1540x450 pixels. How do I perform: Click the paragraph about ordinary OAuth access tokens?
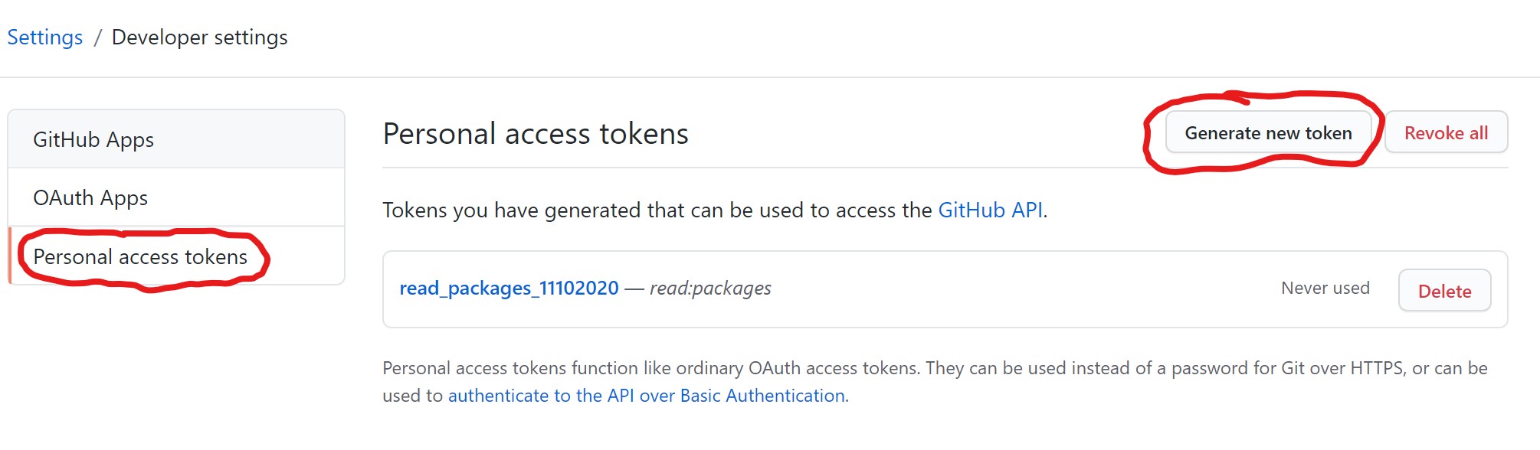(x=935, y=382)
